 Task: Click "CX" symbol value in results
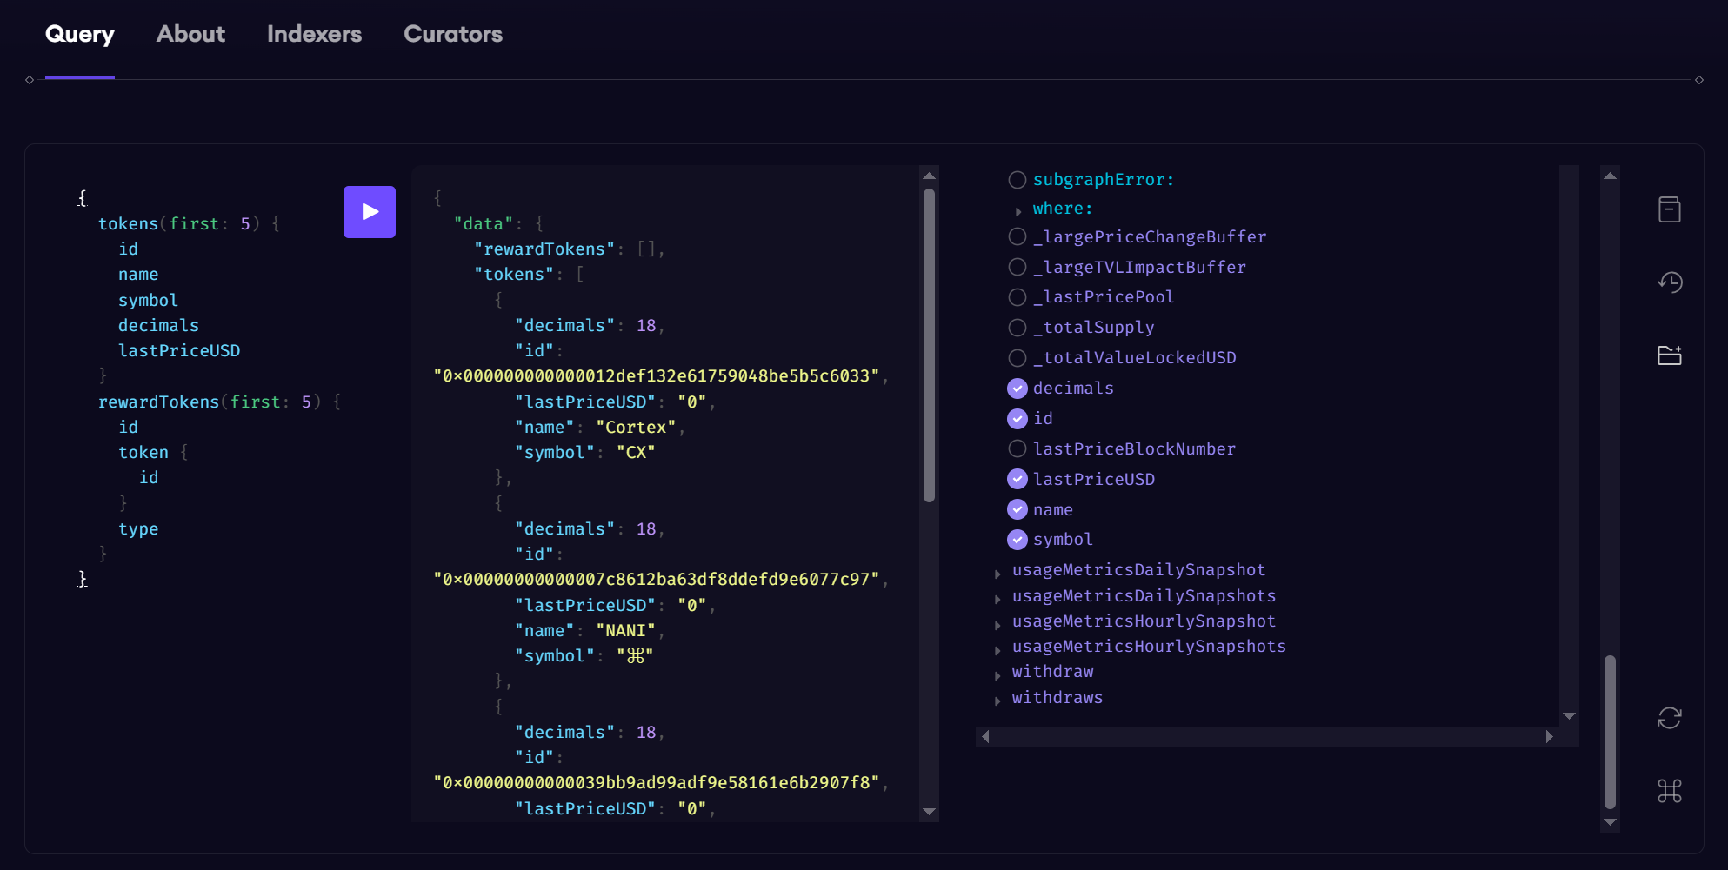(636, 452)
